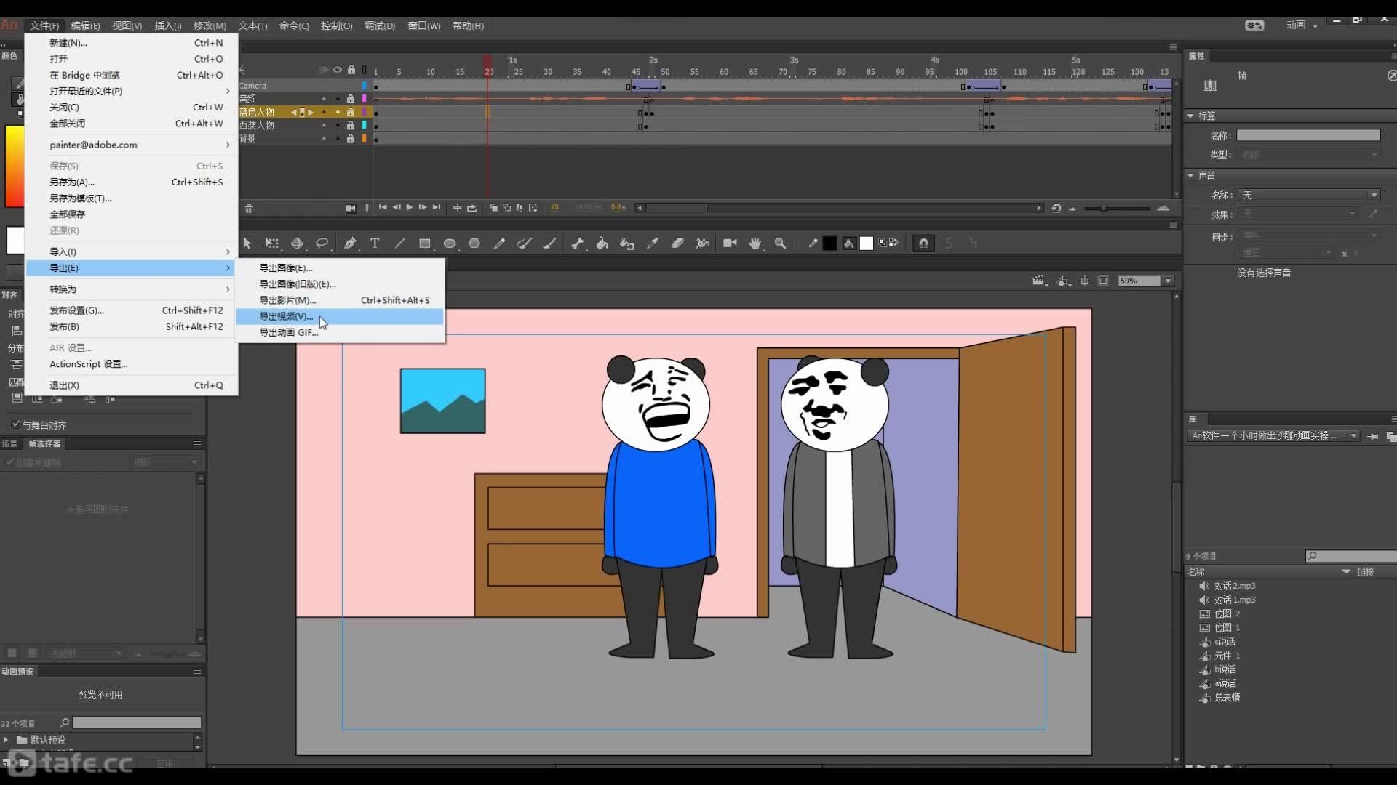Select the Free Transform tool

tap(272, 243)
